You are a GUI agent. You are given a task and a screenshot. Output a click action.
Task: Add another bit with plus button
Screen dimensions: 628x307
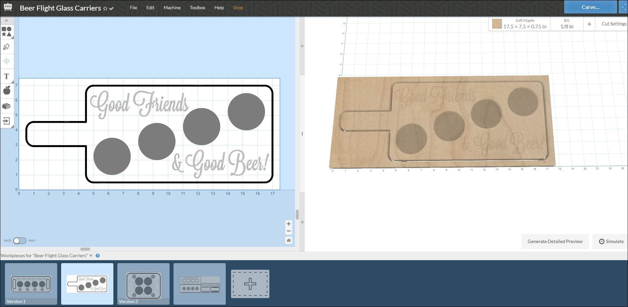[589, 24]
